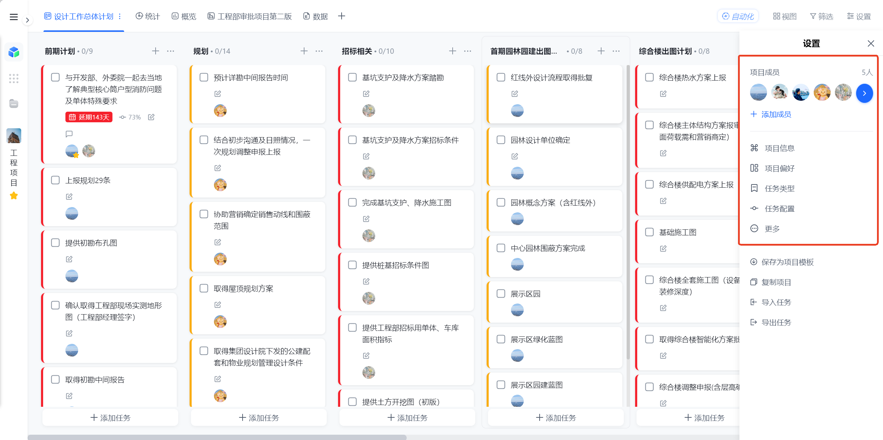Check off task 基坑支护及降水方案踏勘
This screenshot has width=883, height=440.
click(x=353, y=77)
